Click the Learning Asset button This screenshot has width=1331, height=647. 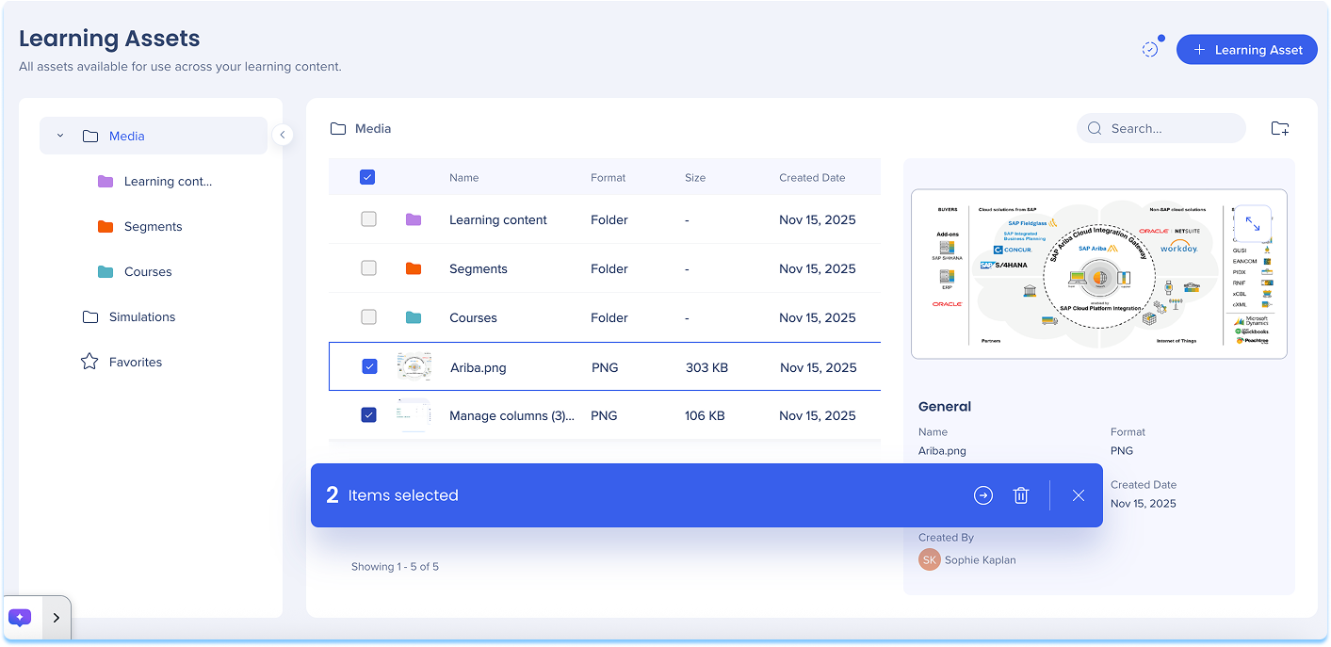pyautogui.click(x=1246, y=50)
